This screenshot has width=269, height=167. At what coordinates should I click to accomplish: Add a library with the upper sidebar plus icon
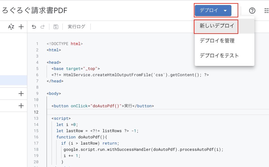pos(21,94)
